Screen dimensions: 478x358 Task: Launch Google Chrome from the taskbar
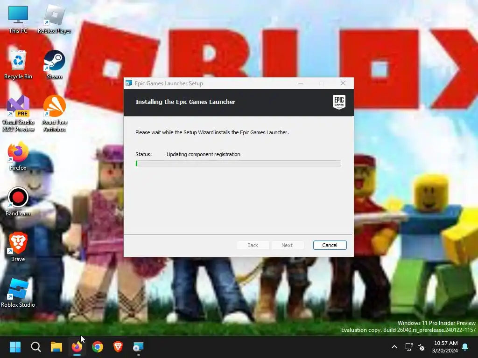coord(98,347)
